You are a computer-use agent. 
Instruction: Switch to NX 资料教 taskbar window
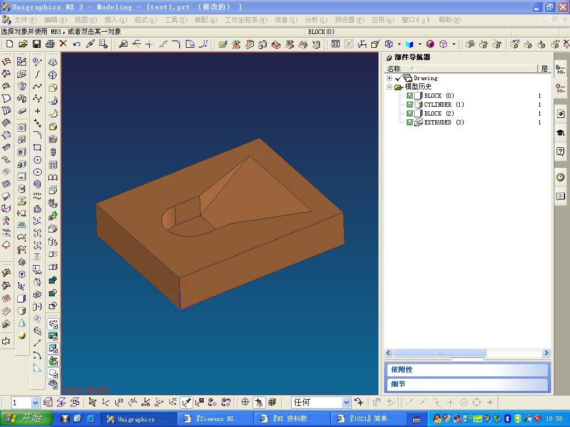(x=292, y=419)
